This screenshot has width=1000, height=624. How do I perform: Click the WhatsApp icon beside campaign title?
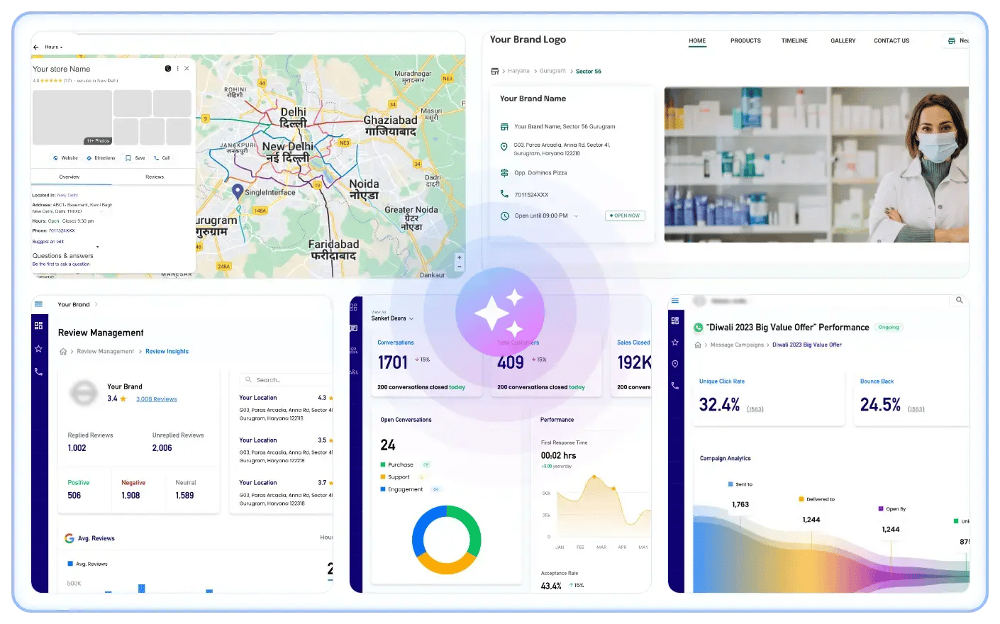click(x=699, y=328)
